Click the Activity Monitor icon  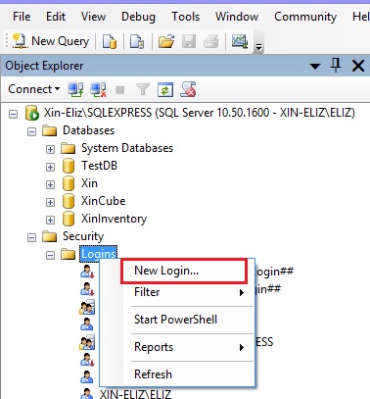240,41
